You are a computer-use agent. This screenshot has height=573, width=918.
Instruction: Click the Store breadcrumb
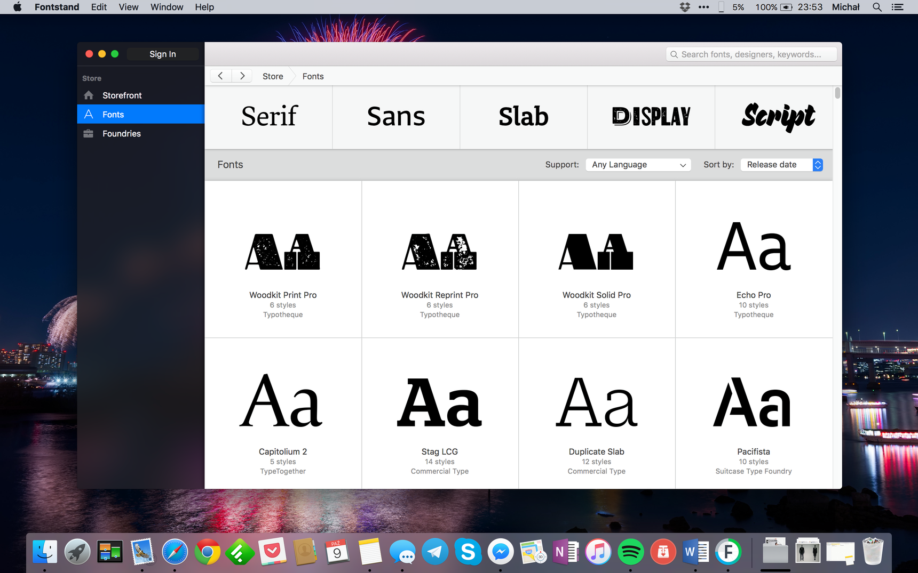click(273, 76)
